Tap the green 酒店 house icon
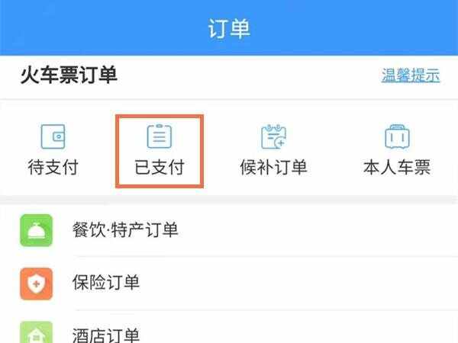This screenshot has width=458, height=343. click(36, 332)
